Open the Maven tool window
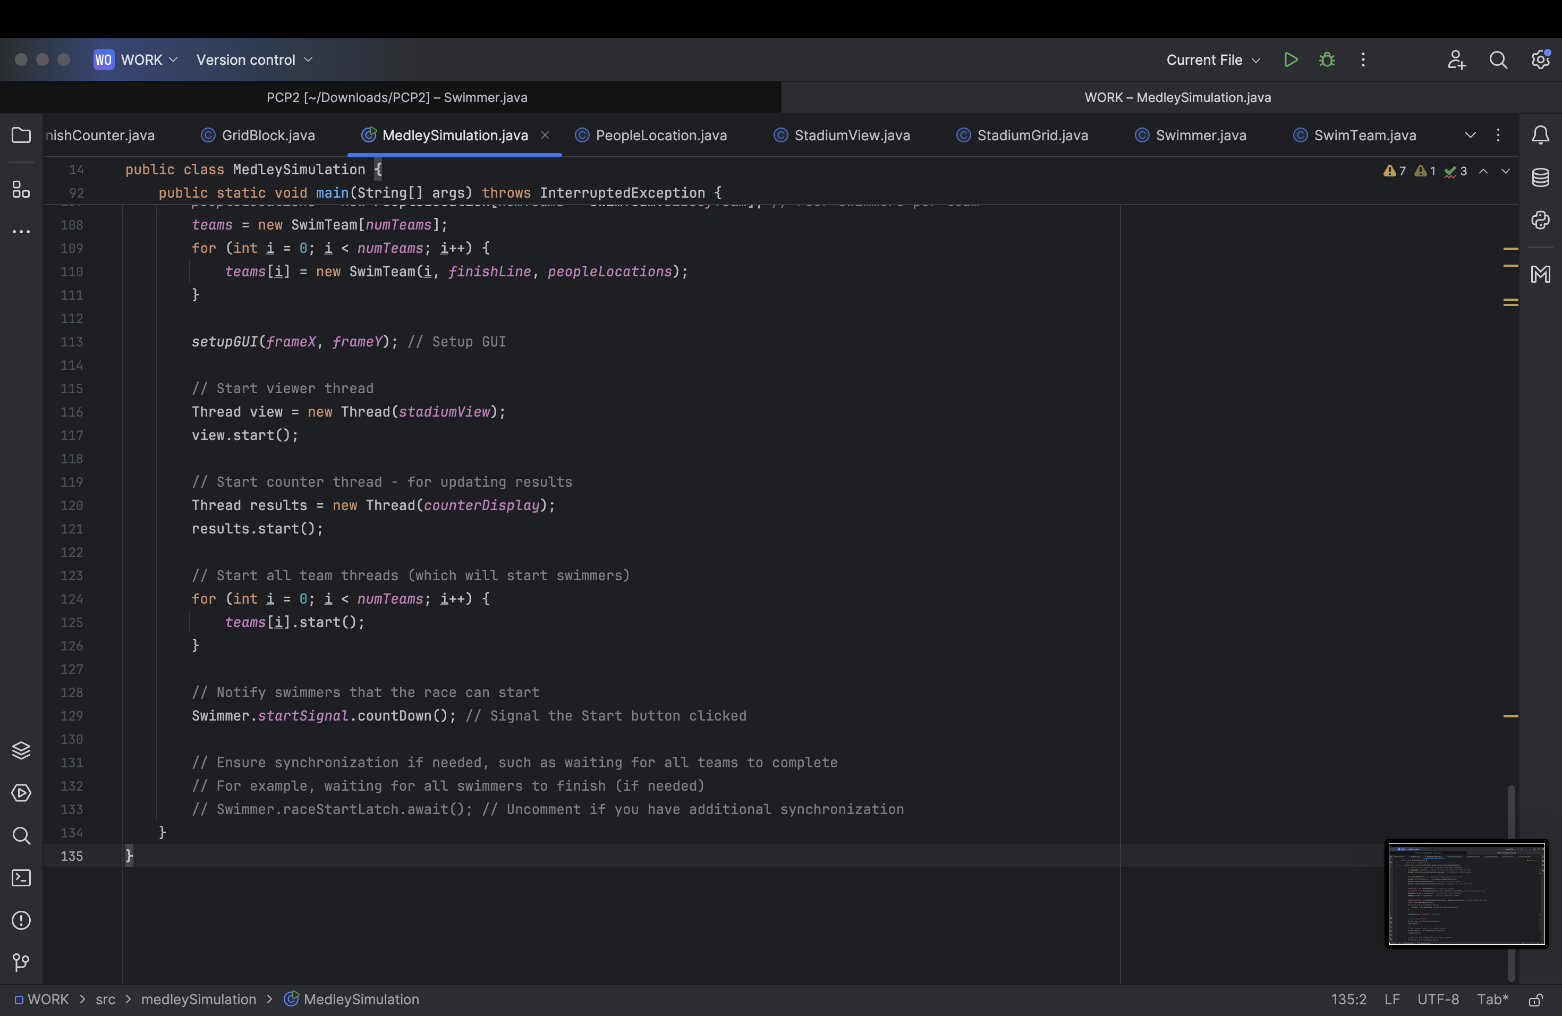The height and width of the screenshot is (1016, 1562). [x=1540, y=274]
